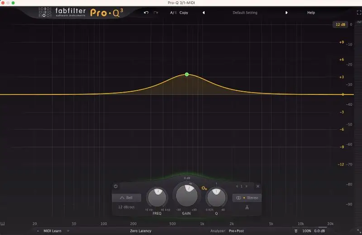The image size is (362, 235).
Task: Open gain-Q interaction settings gear icon
Action: pyautogui.click(x=204, y=188)
